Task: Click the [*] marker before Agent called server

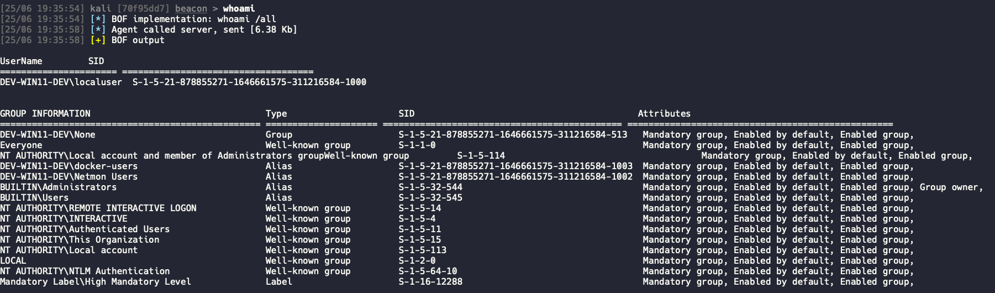Action: coord(98,29)
